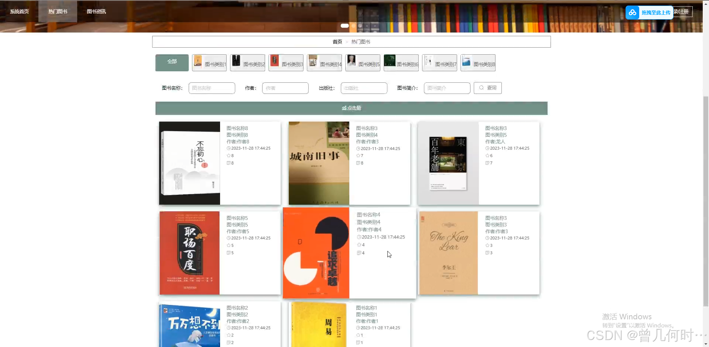Screen dimensions: 709x347
Task: Focus the 图书名称 search field
Action: (x=212, y=88)
